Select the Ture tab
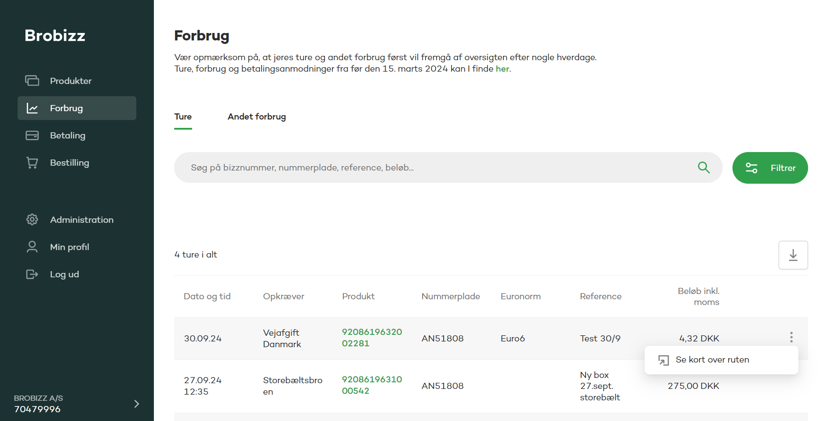The image size is (827, 421). point(183,117)
